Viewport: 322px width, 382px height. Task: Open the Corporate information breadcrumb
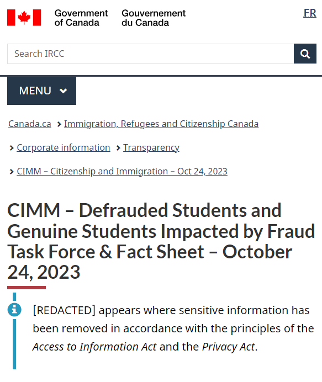tap(64, 147)
